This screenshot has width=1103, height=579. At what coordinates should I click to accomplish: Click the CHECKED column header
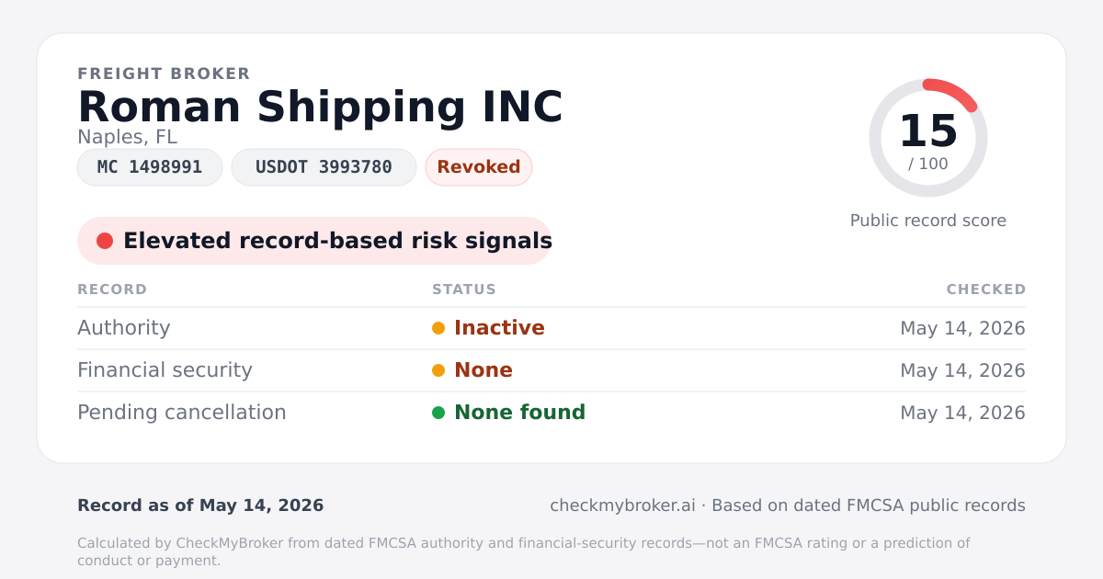tap(986, 289)
